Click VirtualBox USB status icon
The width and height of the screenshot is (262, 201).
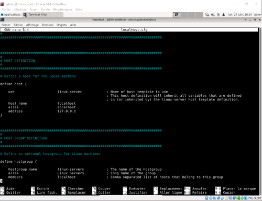click(x=222, y=198)
